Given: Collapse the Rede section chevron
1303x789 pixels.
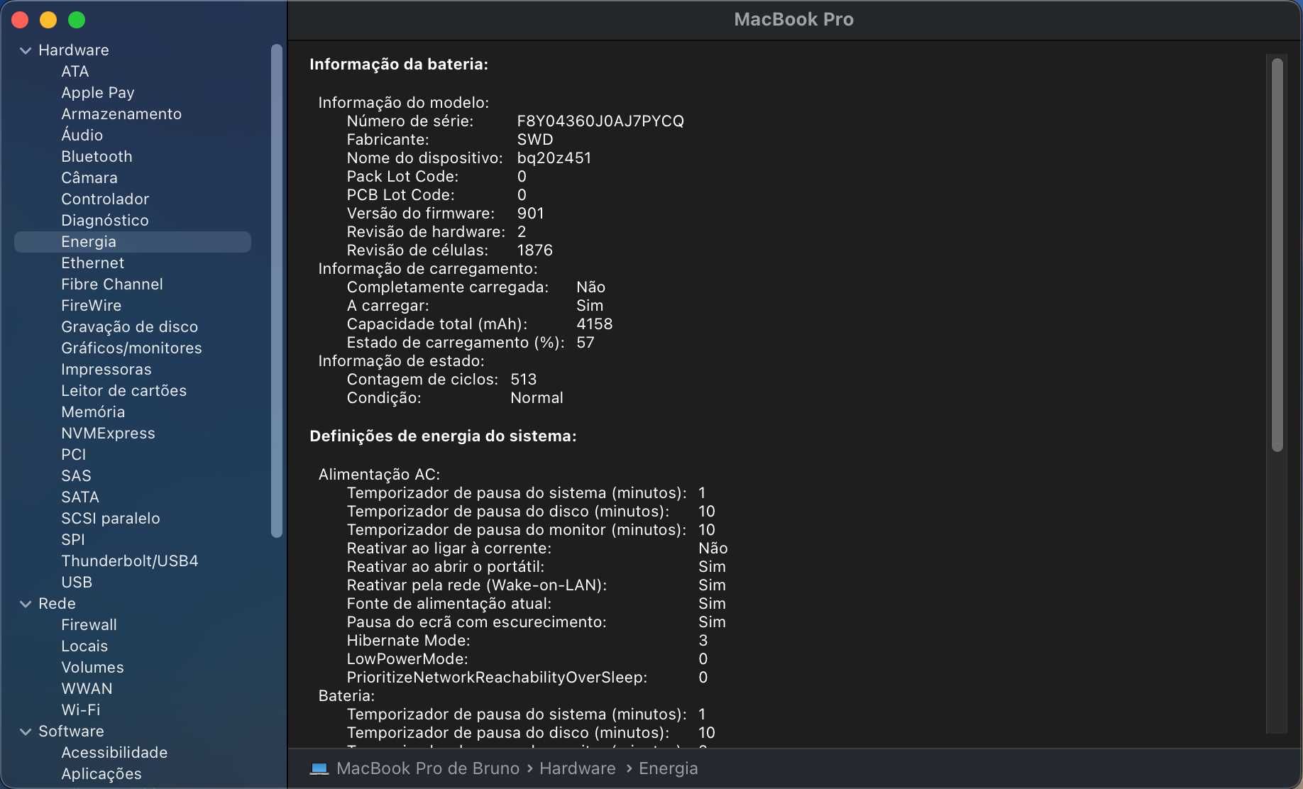Looking at the screenshot, I should (x=26, y=604).
